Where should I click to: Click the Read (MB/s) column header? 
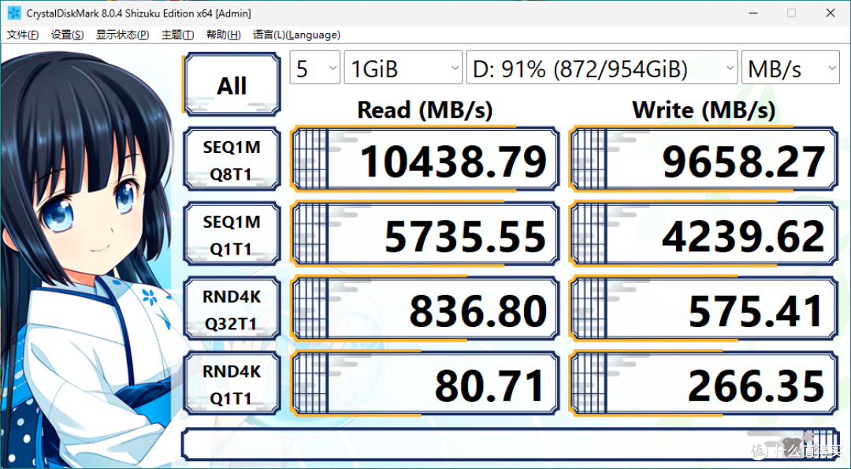[x=425, y=110]
